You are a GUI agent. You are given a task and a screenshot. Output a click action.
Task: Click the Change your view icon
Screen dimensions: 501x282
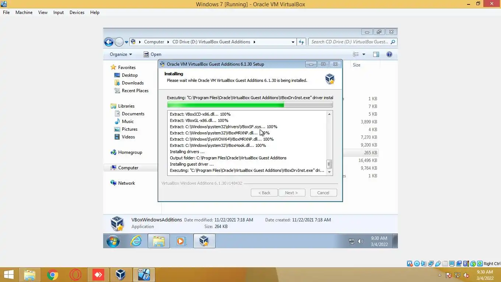click(x=355, y=54)
